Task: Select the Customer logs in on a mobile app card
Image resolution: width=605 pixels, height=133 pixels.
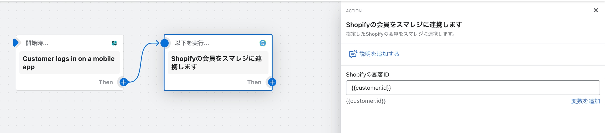Action: [70, 63]
